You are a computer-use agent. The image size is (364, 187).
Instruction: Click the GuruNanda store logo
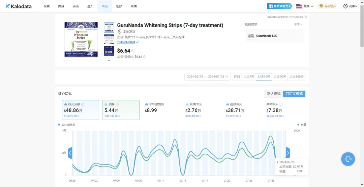[x=251, y=36]
